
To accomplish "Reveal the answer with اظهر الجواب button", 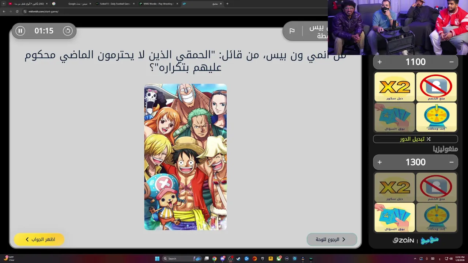I will pyautogui.click(x=39, y=239).
